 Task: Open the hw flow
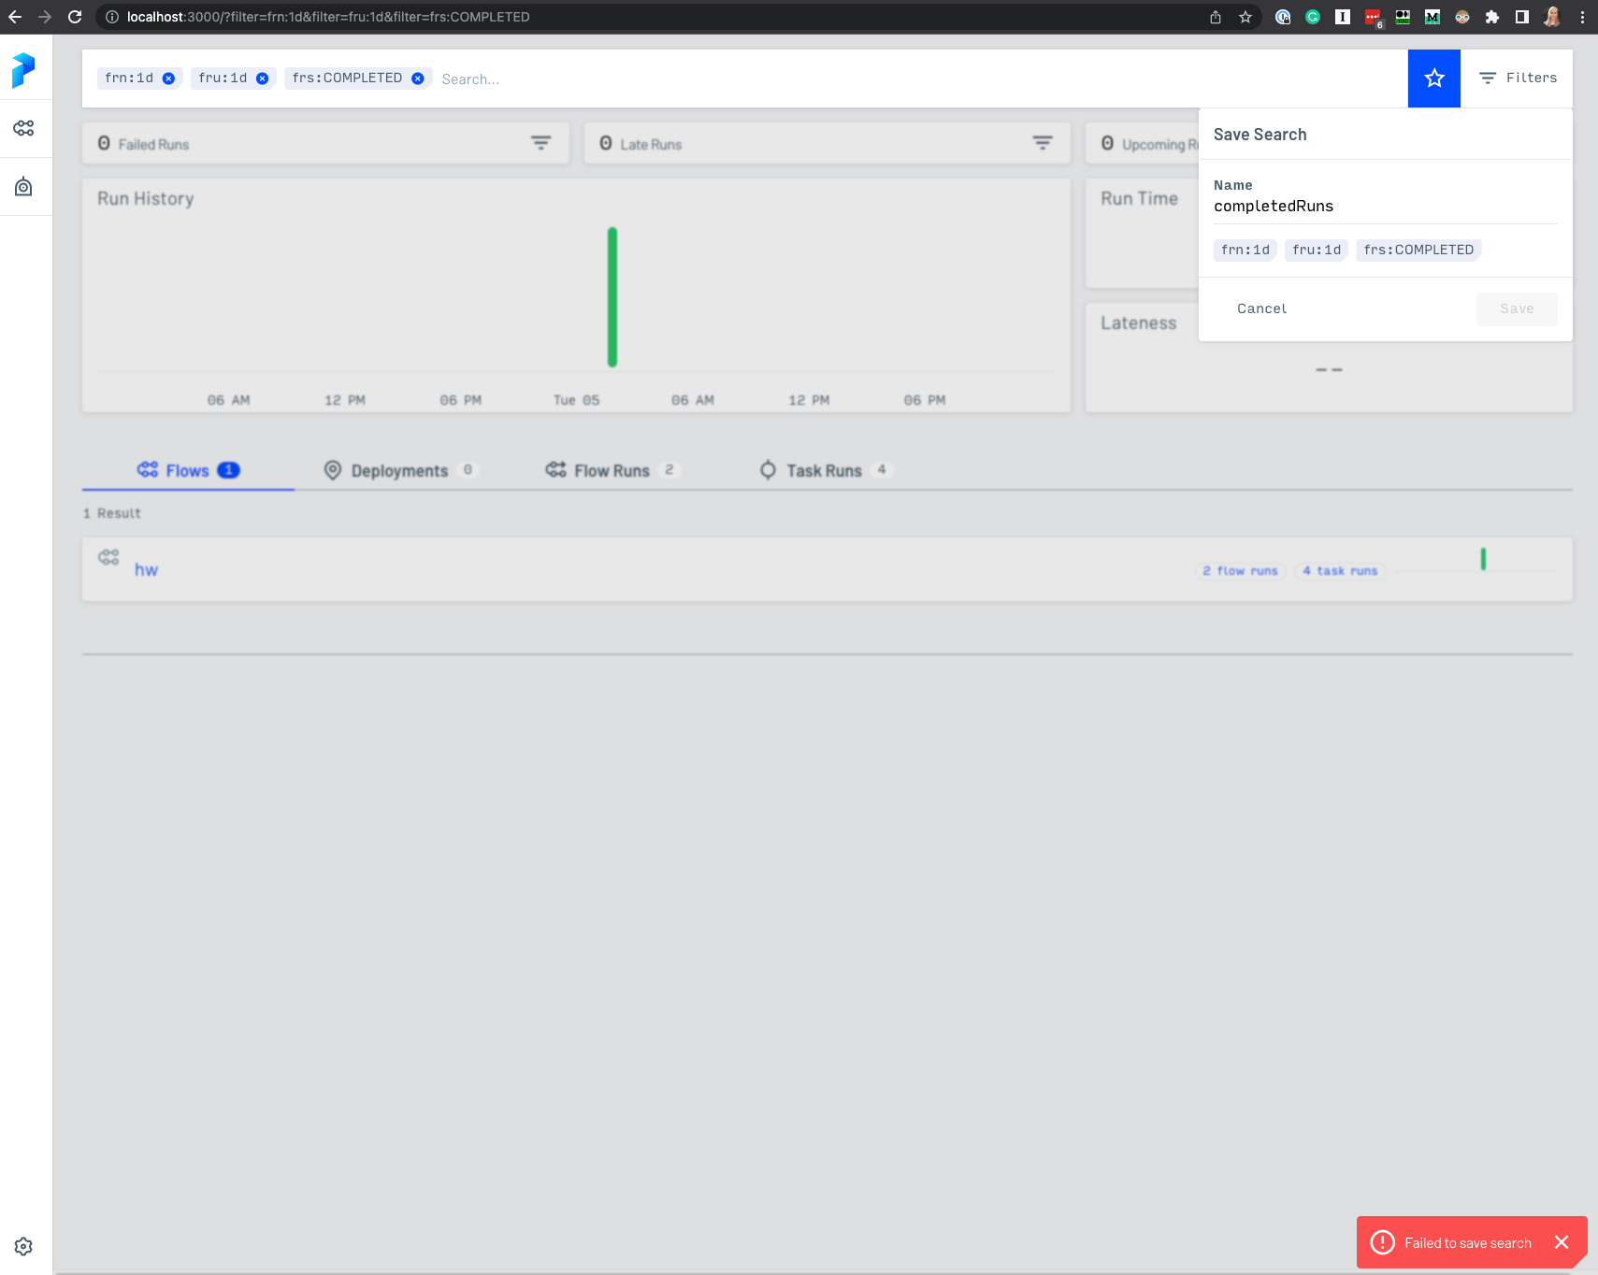pos(146,568)
